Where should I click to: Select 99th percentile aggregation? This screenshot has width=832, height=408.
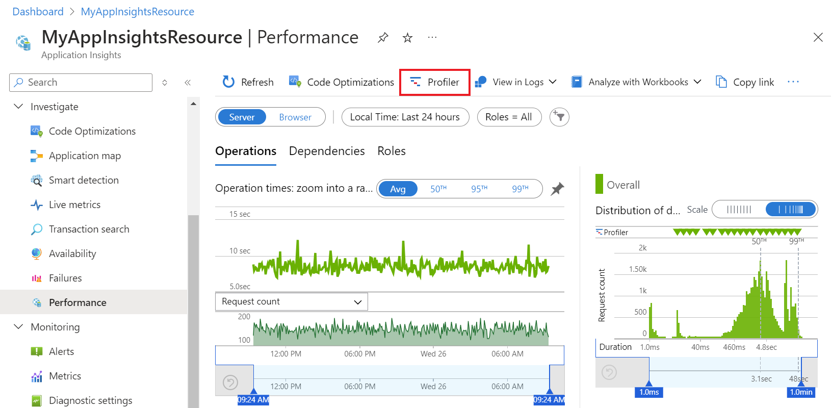[520, 189]
